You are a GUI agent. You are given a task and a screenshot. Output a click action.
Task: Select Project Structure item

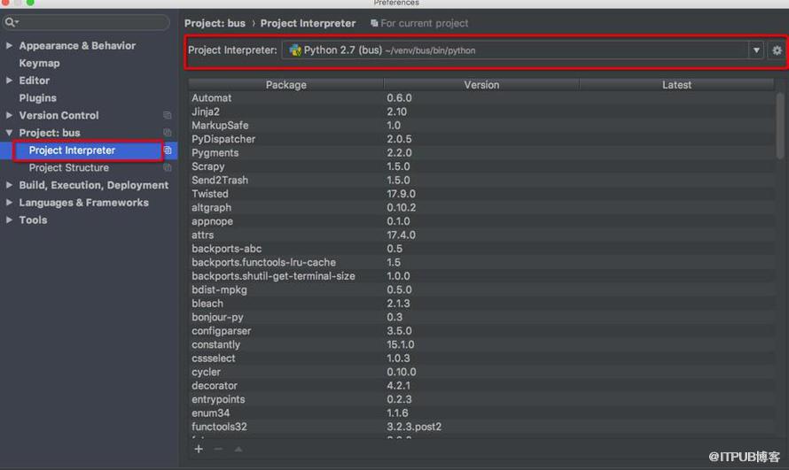click(x=69, y=167)
